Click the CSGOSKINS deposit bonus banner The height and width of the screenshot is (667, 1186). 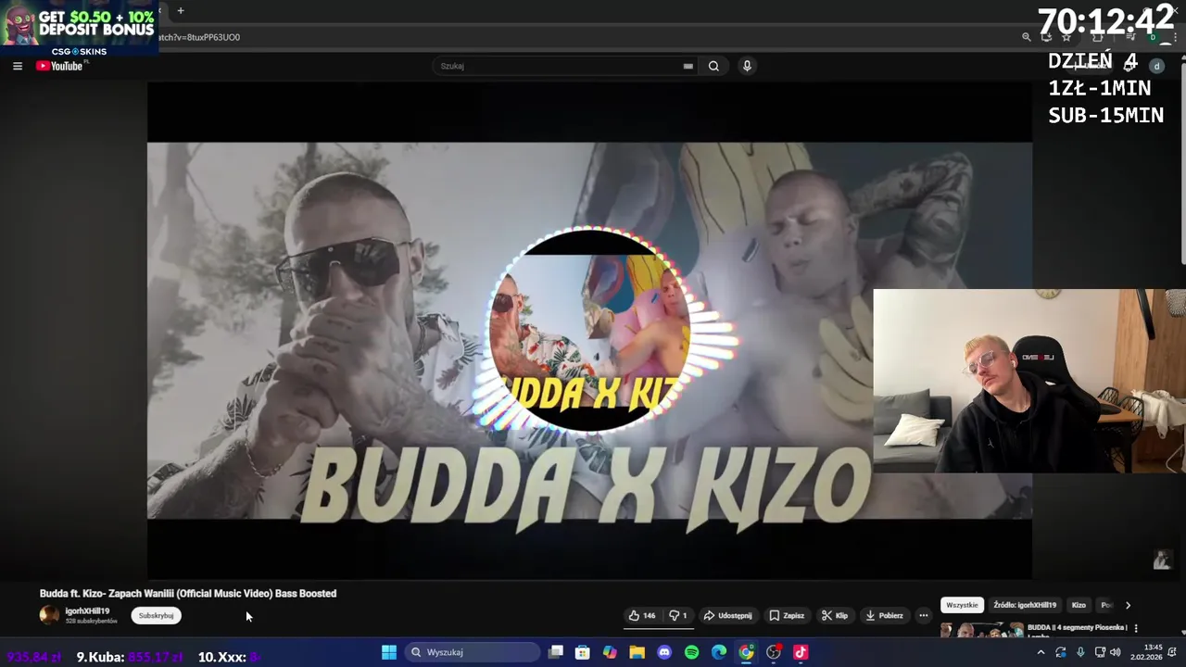pyautogui.click(x=79, y=28)
